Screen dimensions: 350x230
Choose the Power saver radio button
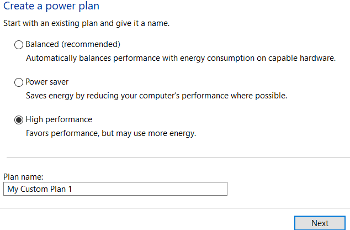click(19, 83)
